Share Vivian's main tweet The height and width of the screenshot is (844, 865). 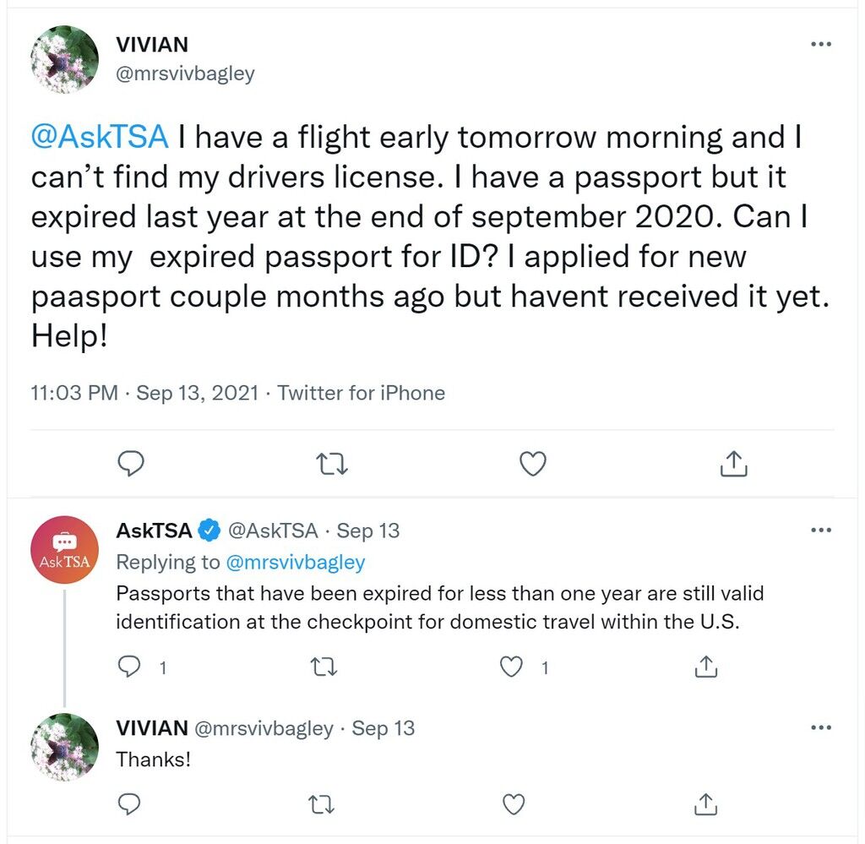pyautogui.click(x=734, y=463)
